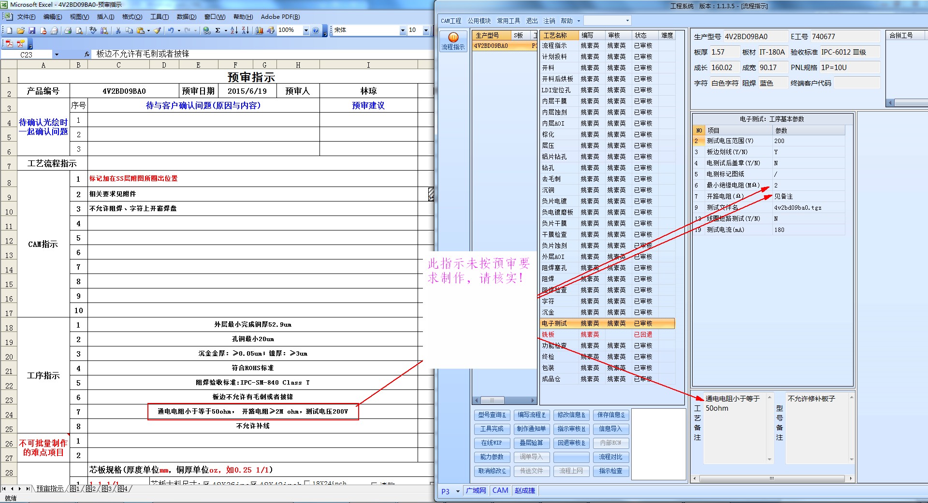Open the 宋体 font name dropdown
The height and width of the screenshot is (503, 928).
[x=403, y=30]
